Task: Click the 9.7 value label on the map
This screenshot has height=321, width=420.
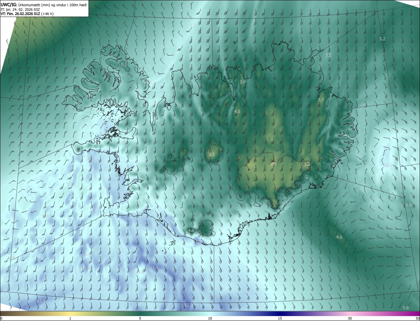Action: [x=193, y=25]
